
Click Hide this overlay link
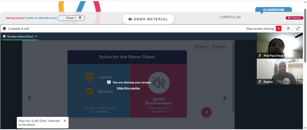coord(128,88)
